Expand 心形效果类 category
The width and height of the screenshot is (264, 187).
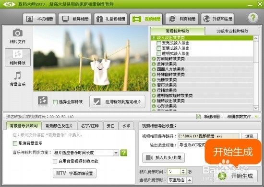[154, 106]
